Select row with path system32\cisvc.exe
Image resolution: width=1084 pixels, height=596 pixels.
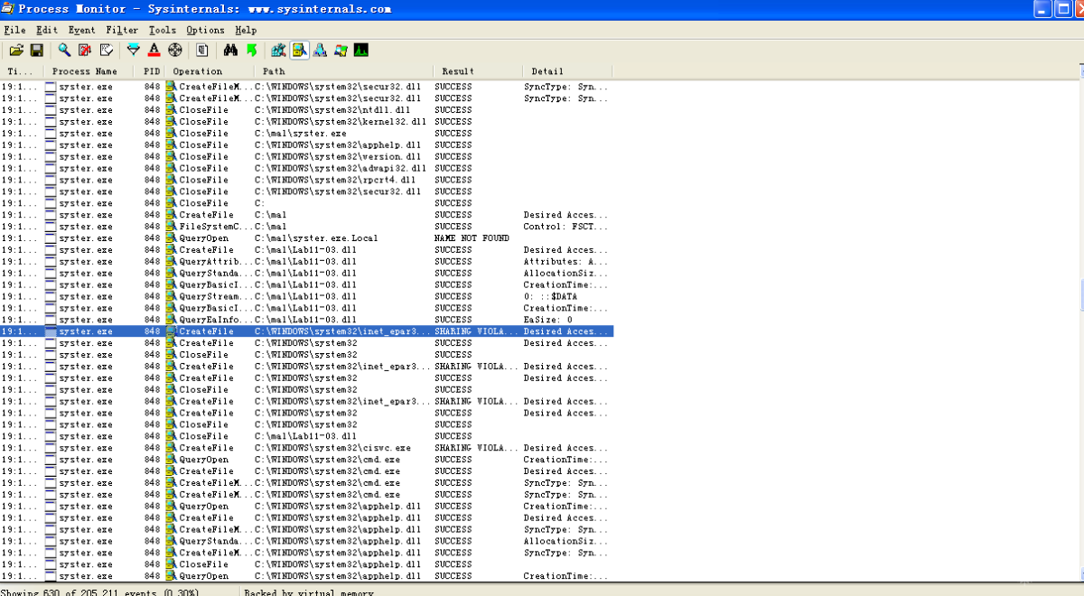coord(306,448)
